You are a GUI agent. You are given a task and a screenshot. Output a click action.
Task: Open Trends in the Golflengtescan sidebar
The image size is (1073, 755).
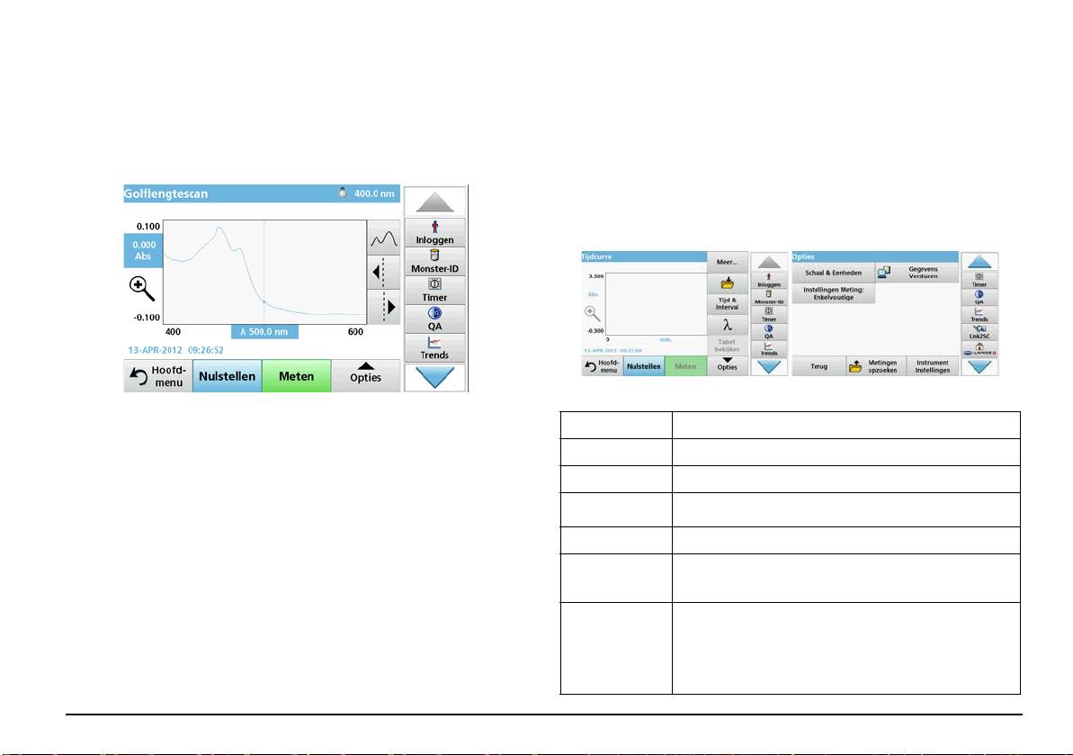tap(434, 347)
